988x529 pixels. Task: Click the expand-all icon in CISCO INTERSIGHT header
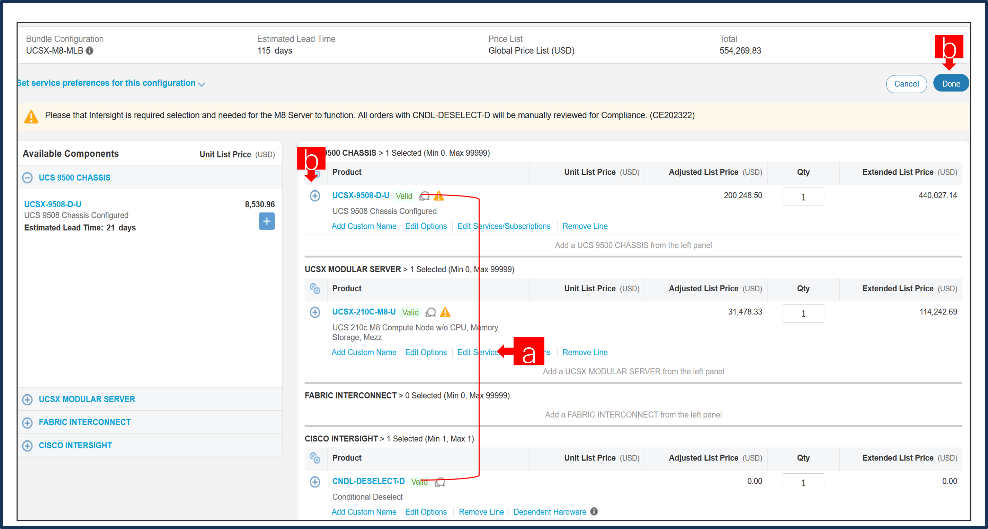(x=315, y=458)
